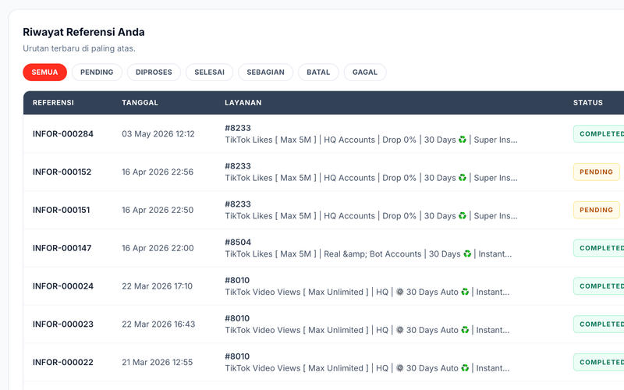Click the TANGGAL column header
Screen dimensions: 624x390
[140, 103]
